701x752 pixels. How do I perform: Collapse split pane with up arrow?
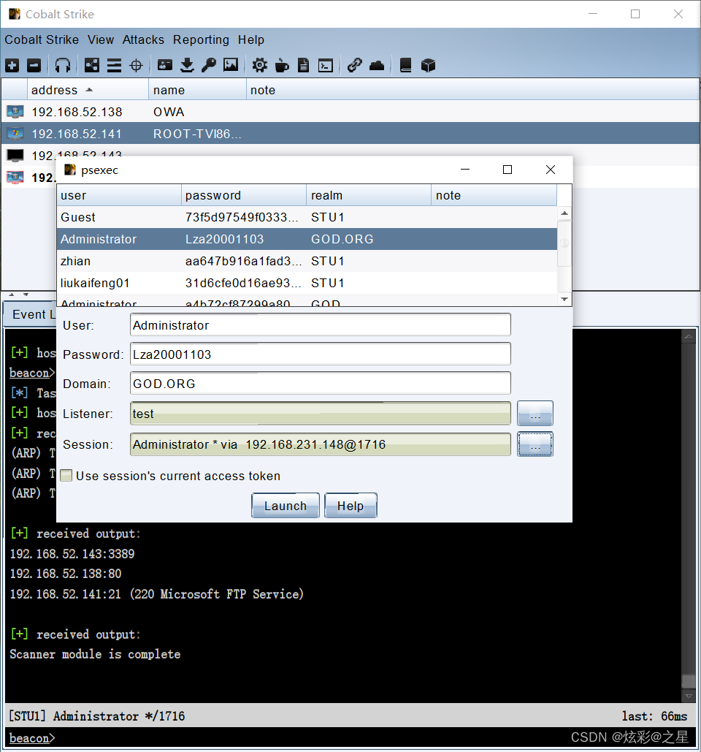[12, 295]
